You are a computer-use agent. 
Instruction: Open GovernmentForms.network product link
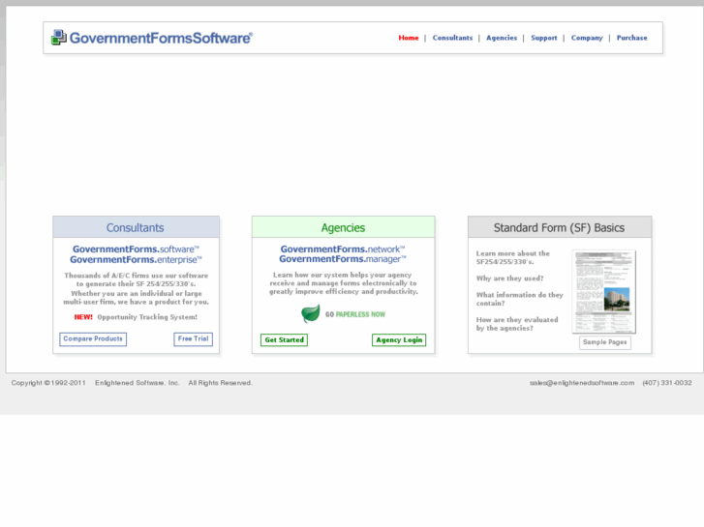[x=343, y=249]
